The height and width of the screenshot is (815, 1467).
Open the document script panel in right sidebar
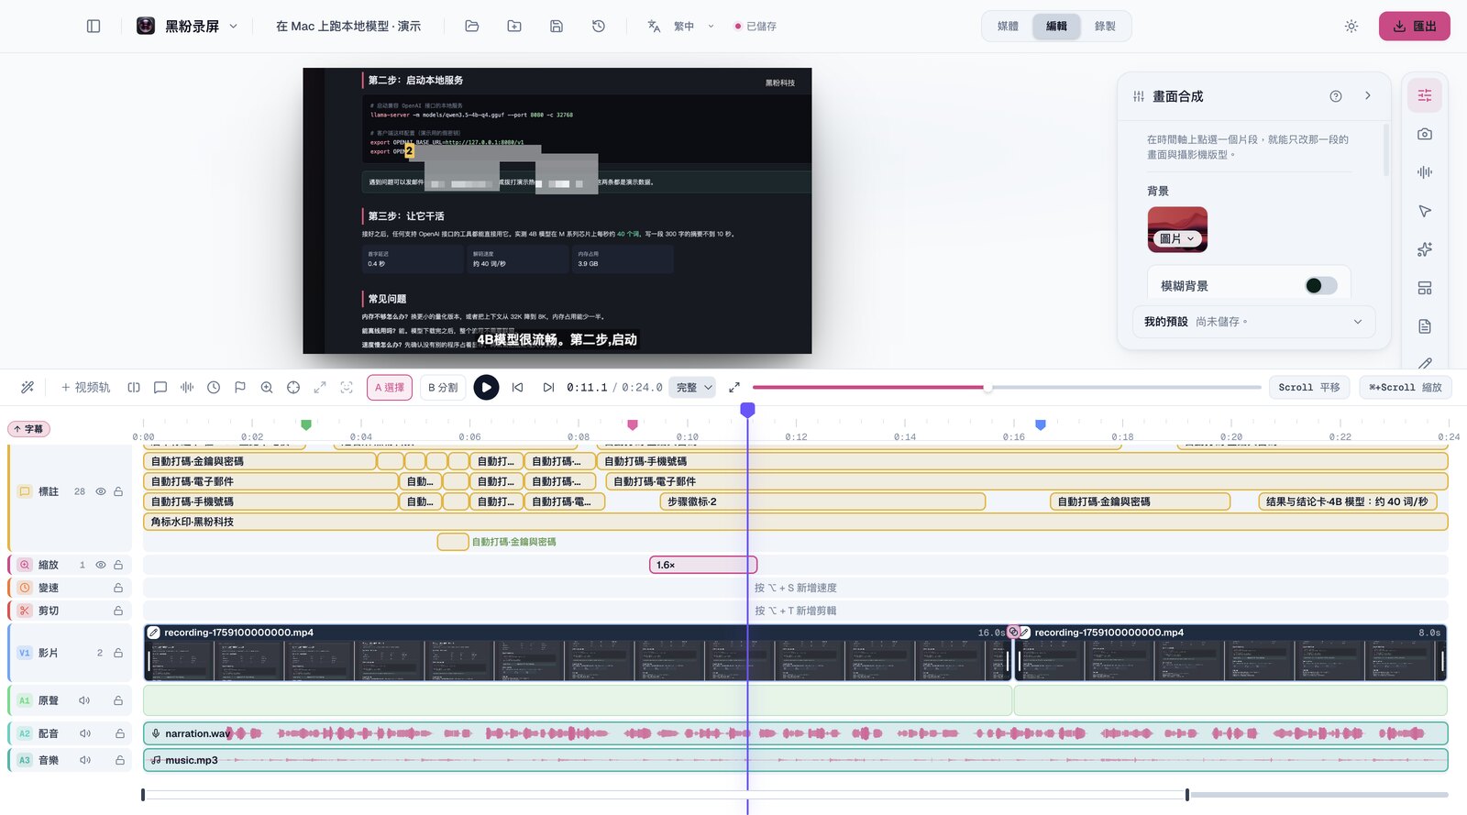pos(1425,326)
